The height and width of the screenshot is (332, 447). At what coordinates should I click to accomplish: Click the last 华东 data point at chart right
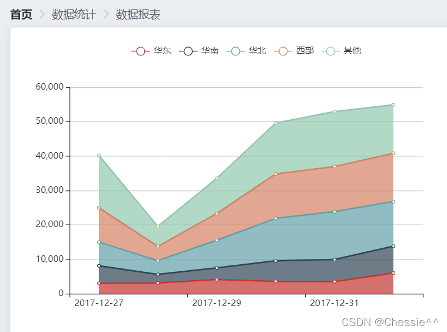[x=393, y=273]
